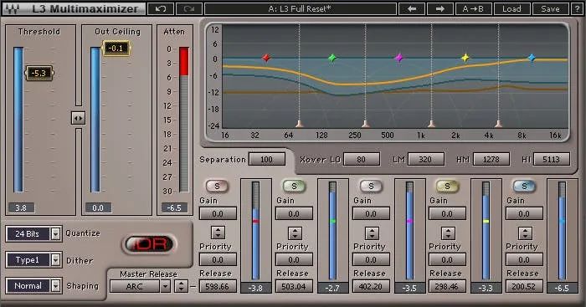The image size is (586, 307).
Task: Go to previous preset with left arrow
Action: [412, 8]
